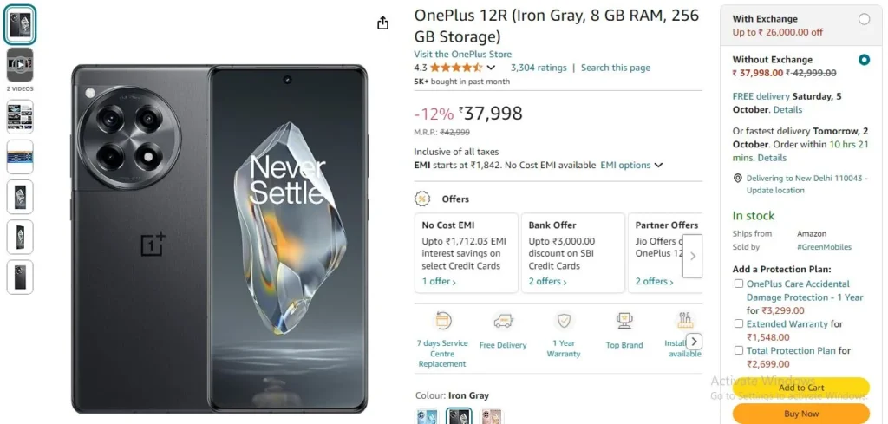Check OnePlus Care Accidental Damage Protection box
The width and height of the screenshot is (888, 424).
(739, 284)
